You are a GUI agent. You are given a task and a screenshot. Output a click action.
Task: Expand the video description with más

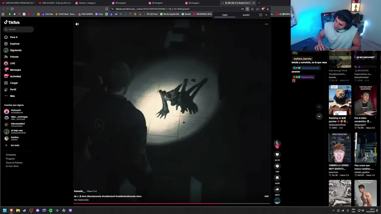(x=266, y=196)
